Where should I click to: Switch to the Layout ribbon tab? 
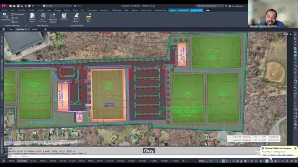tap(173, 10)
